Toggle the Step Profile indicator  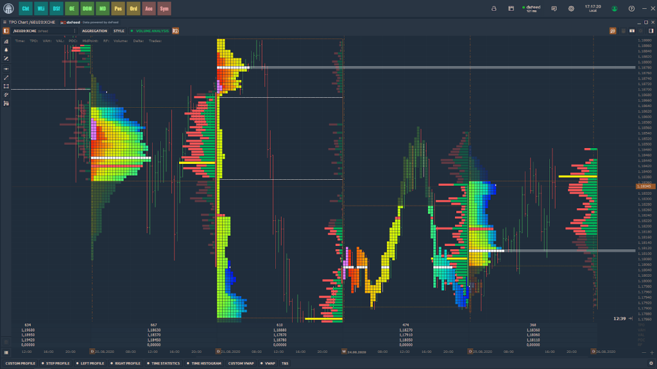(x=56, y=363)
